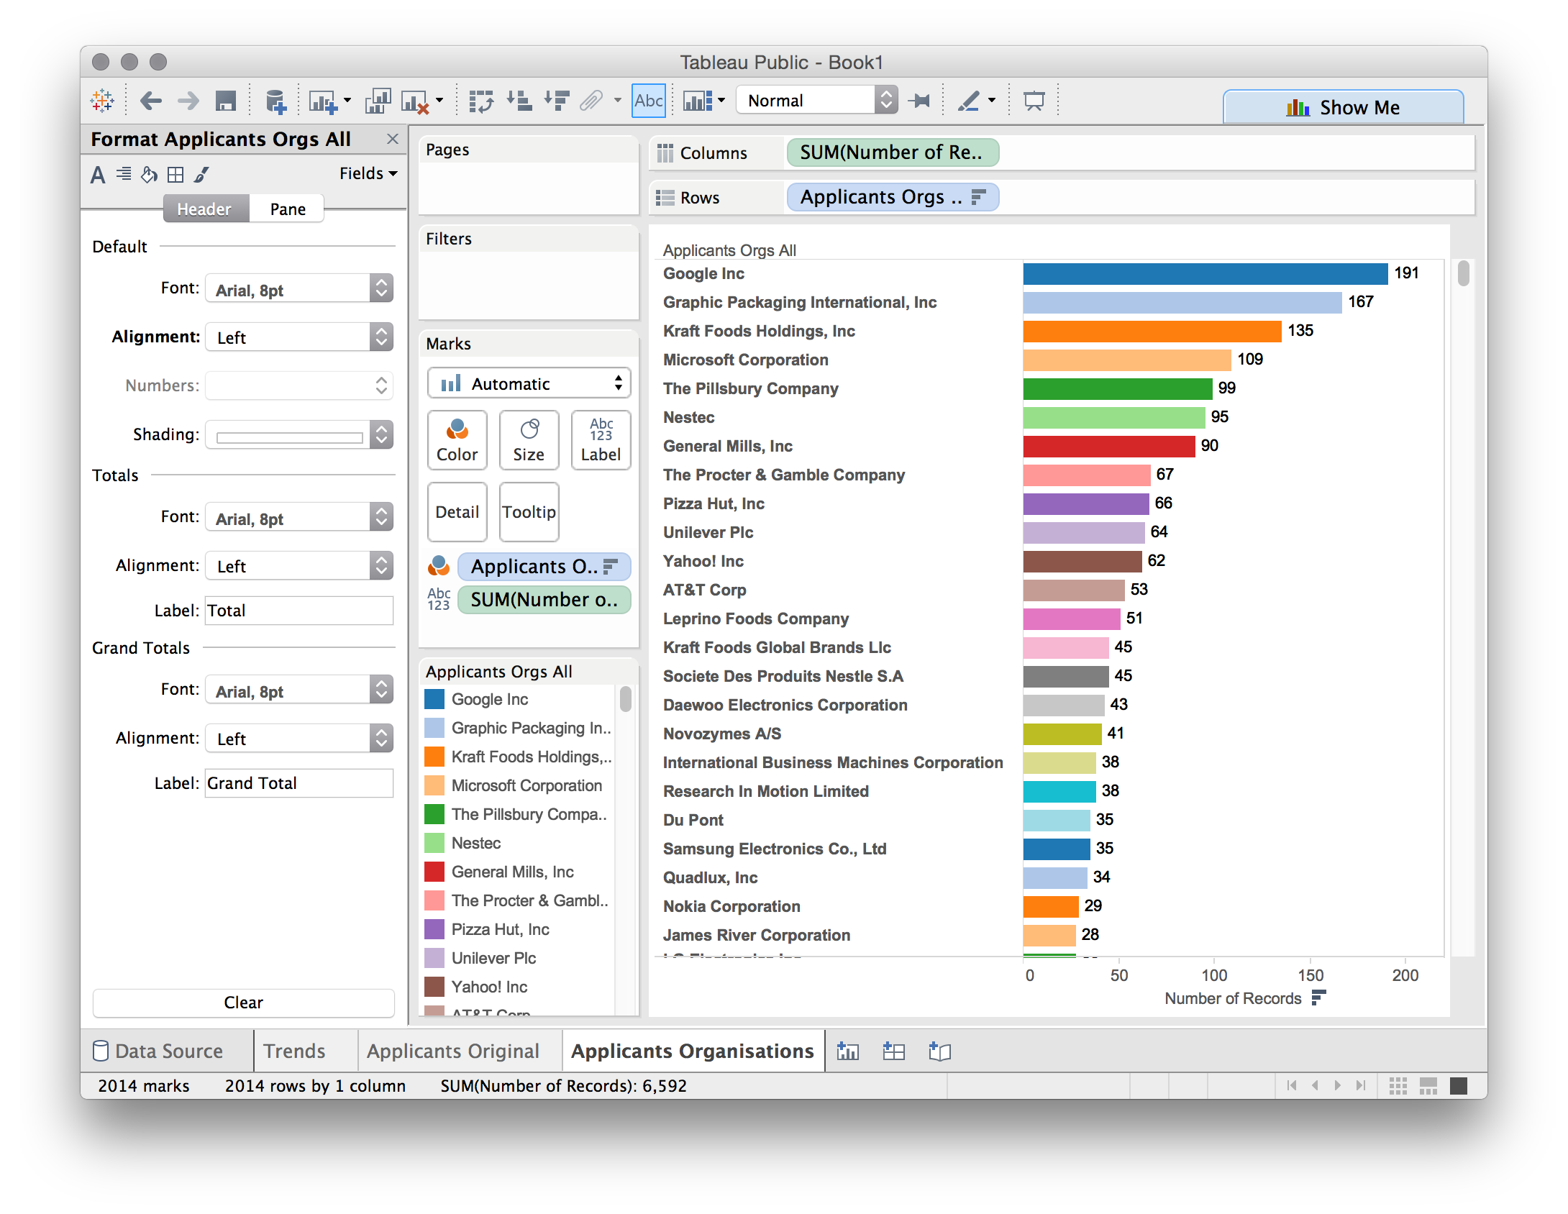The image size is (1568, 1214).
Task: Click the Fix axes pin icon
Action: 919,101
